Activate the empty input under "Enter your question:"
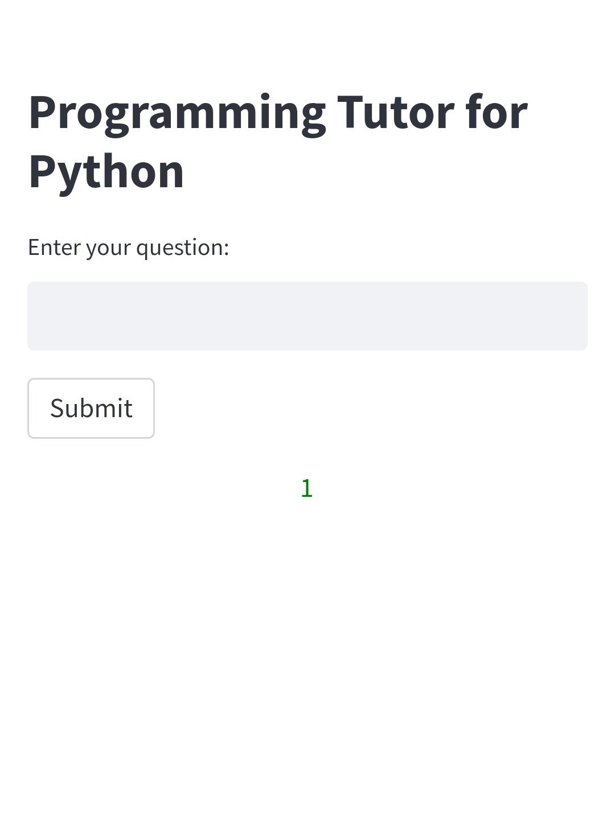 (x=307, y=316)
